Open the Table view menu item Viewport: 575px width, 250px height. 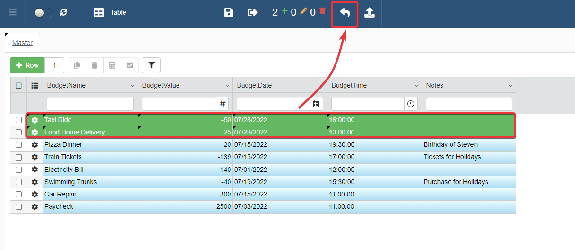pyautogui.click(x=110, y=13)
